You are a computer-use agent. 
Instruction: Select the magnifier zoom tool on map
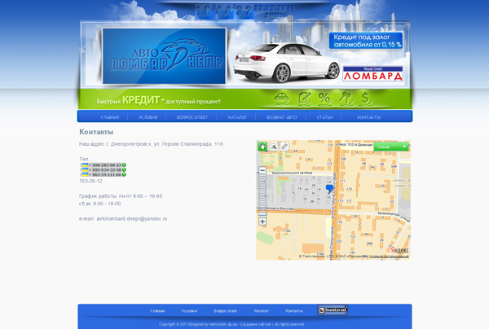click(x=274, y=147)
